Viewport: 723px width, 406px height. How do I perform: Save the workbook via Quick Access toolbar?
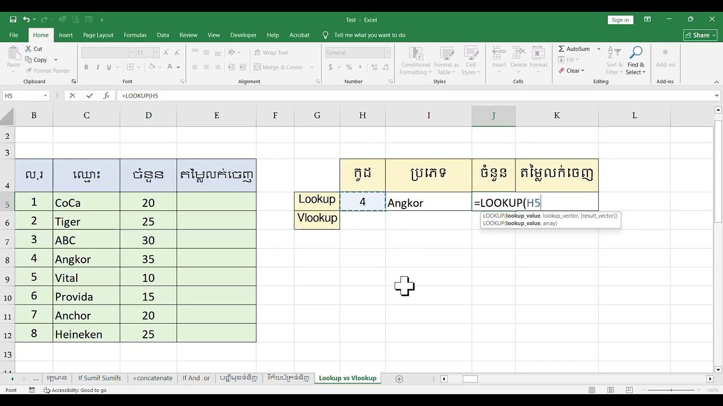[13, 20]
